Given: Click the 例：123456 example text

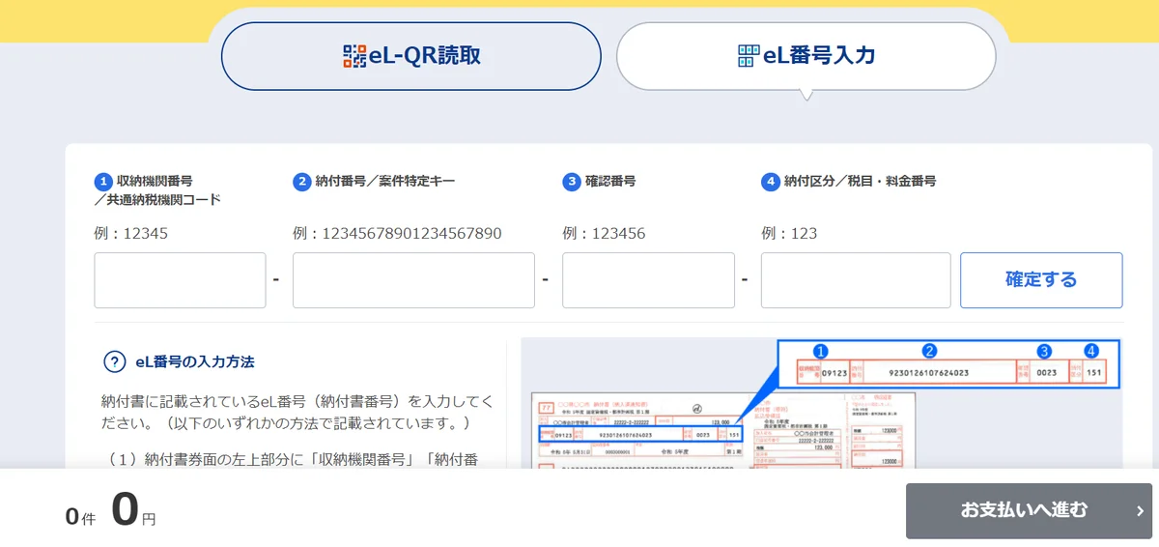Looking at the screenshot, I should click(604, 234).
